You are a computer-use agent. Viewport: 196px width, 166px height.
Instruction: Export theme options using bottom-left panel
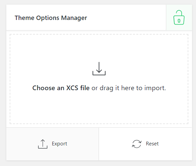(x=53, y=144)
